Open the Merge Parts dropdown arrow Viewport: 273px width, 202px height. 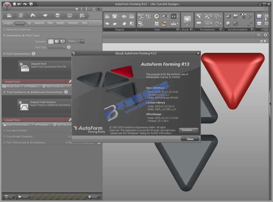(x=22, y=86)
